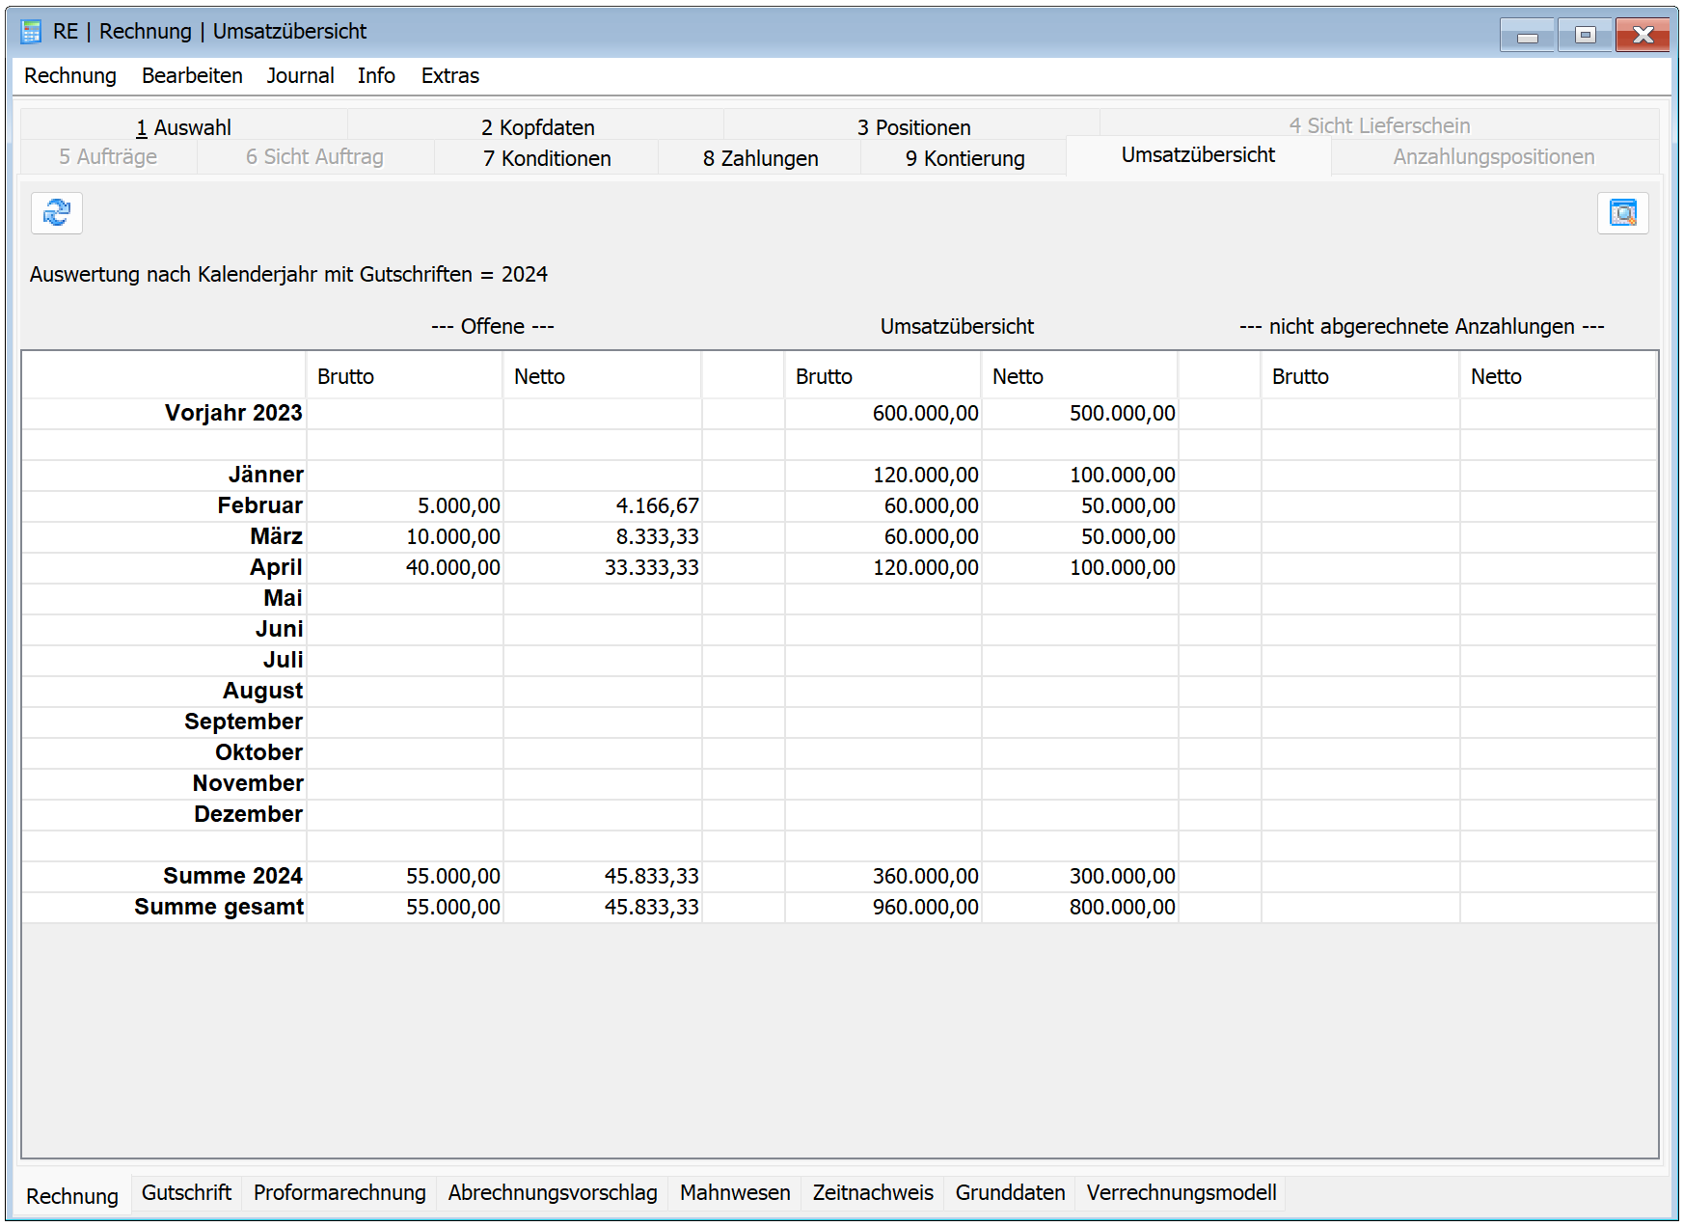
Task: Select the Summe gesamt Umsatz Brutto cell
Action: [924, 908]
